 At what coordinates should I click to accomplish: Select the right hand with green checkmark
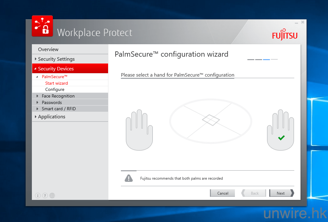point(280,131)
